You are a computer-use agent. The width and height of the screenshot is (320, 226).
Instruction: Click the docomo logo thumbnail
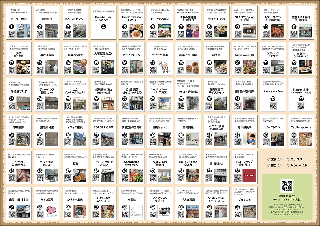click(x=249, y=175)
